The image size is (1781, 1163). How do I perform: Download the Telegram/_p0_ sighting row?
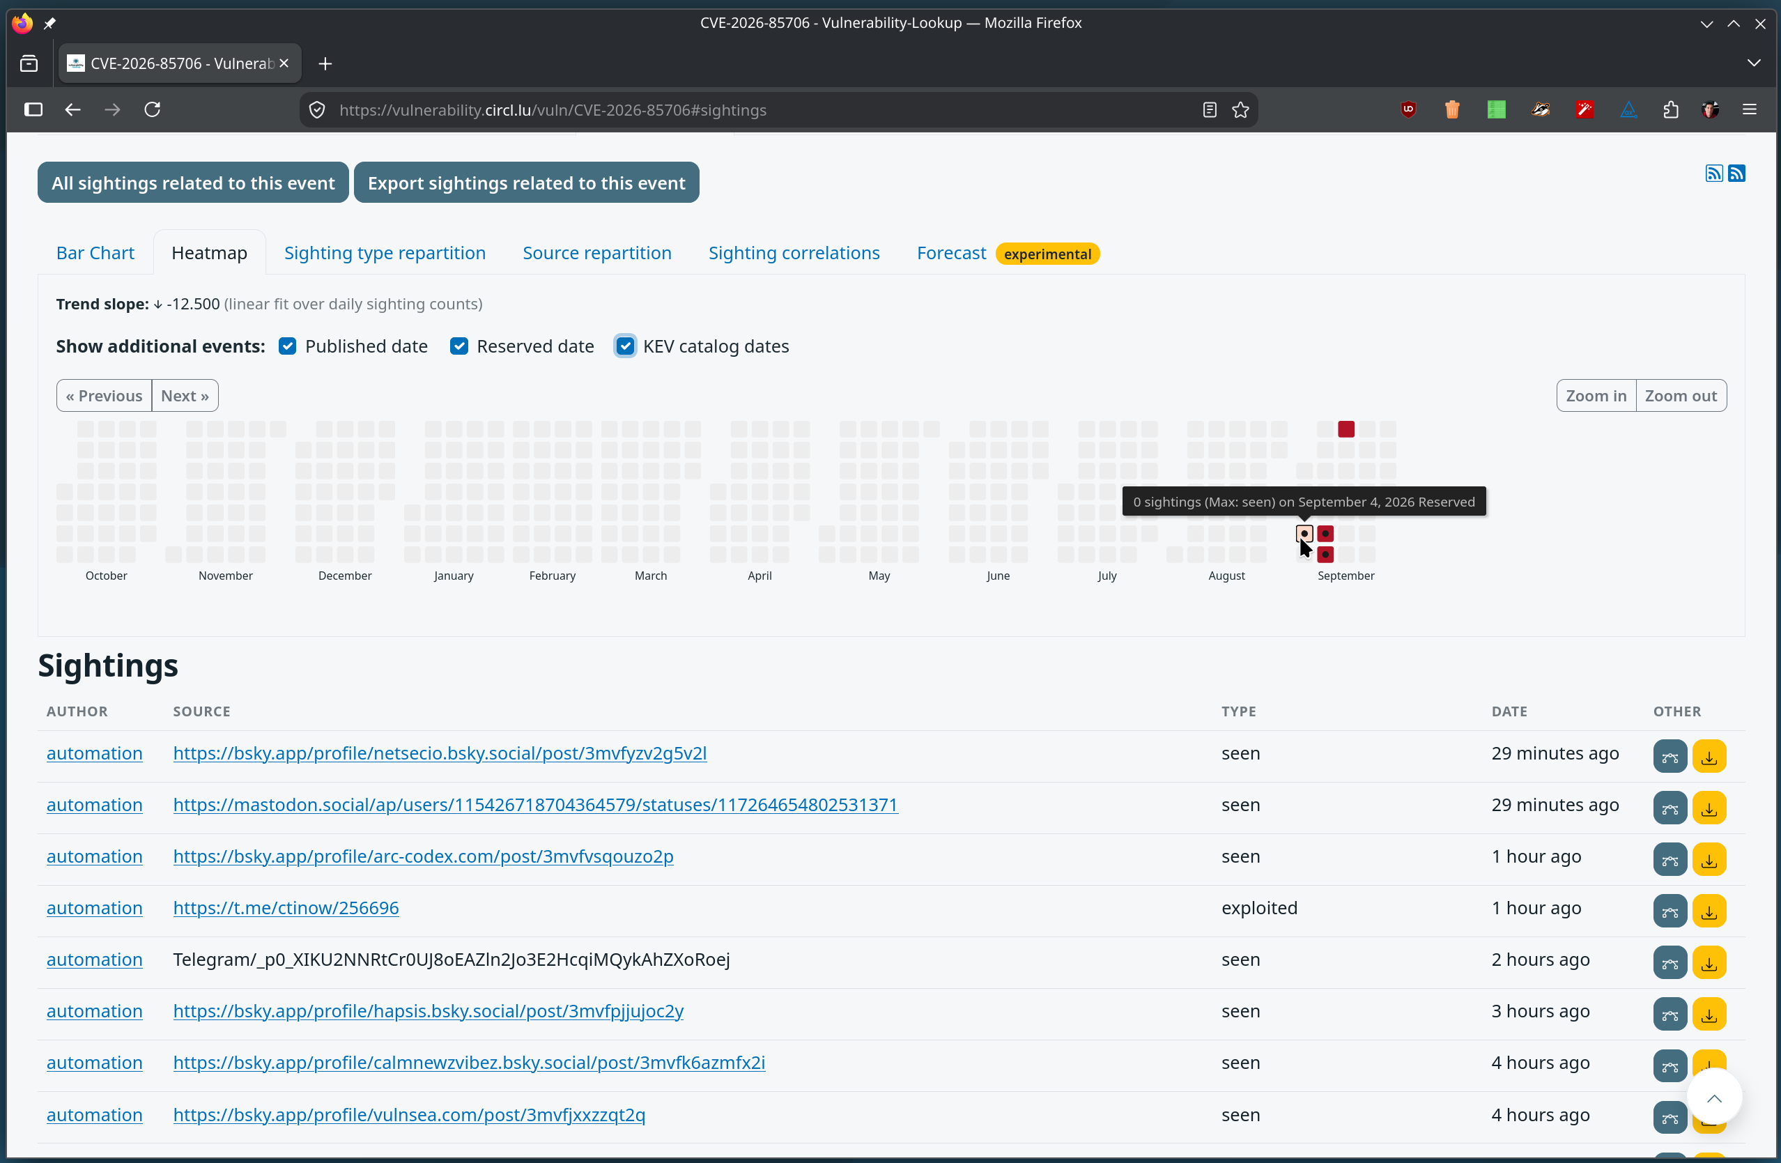point(1709,963)
